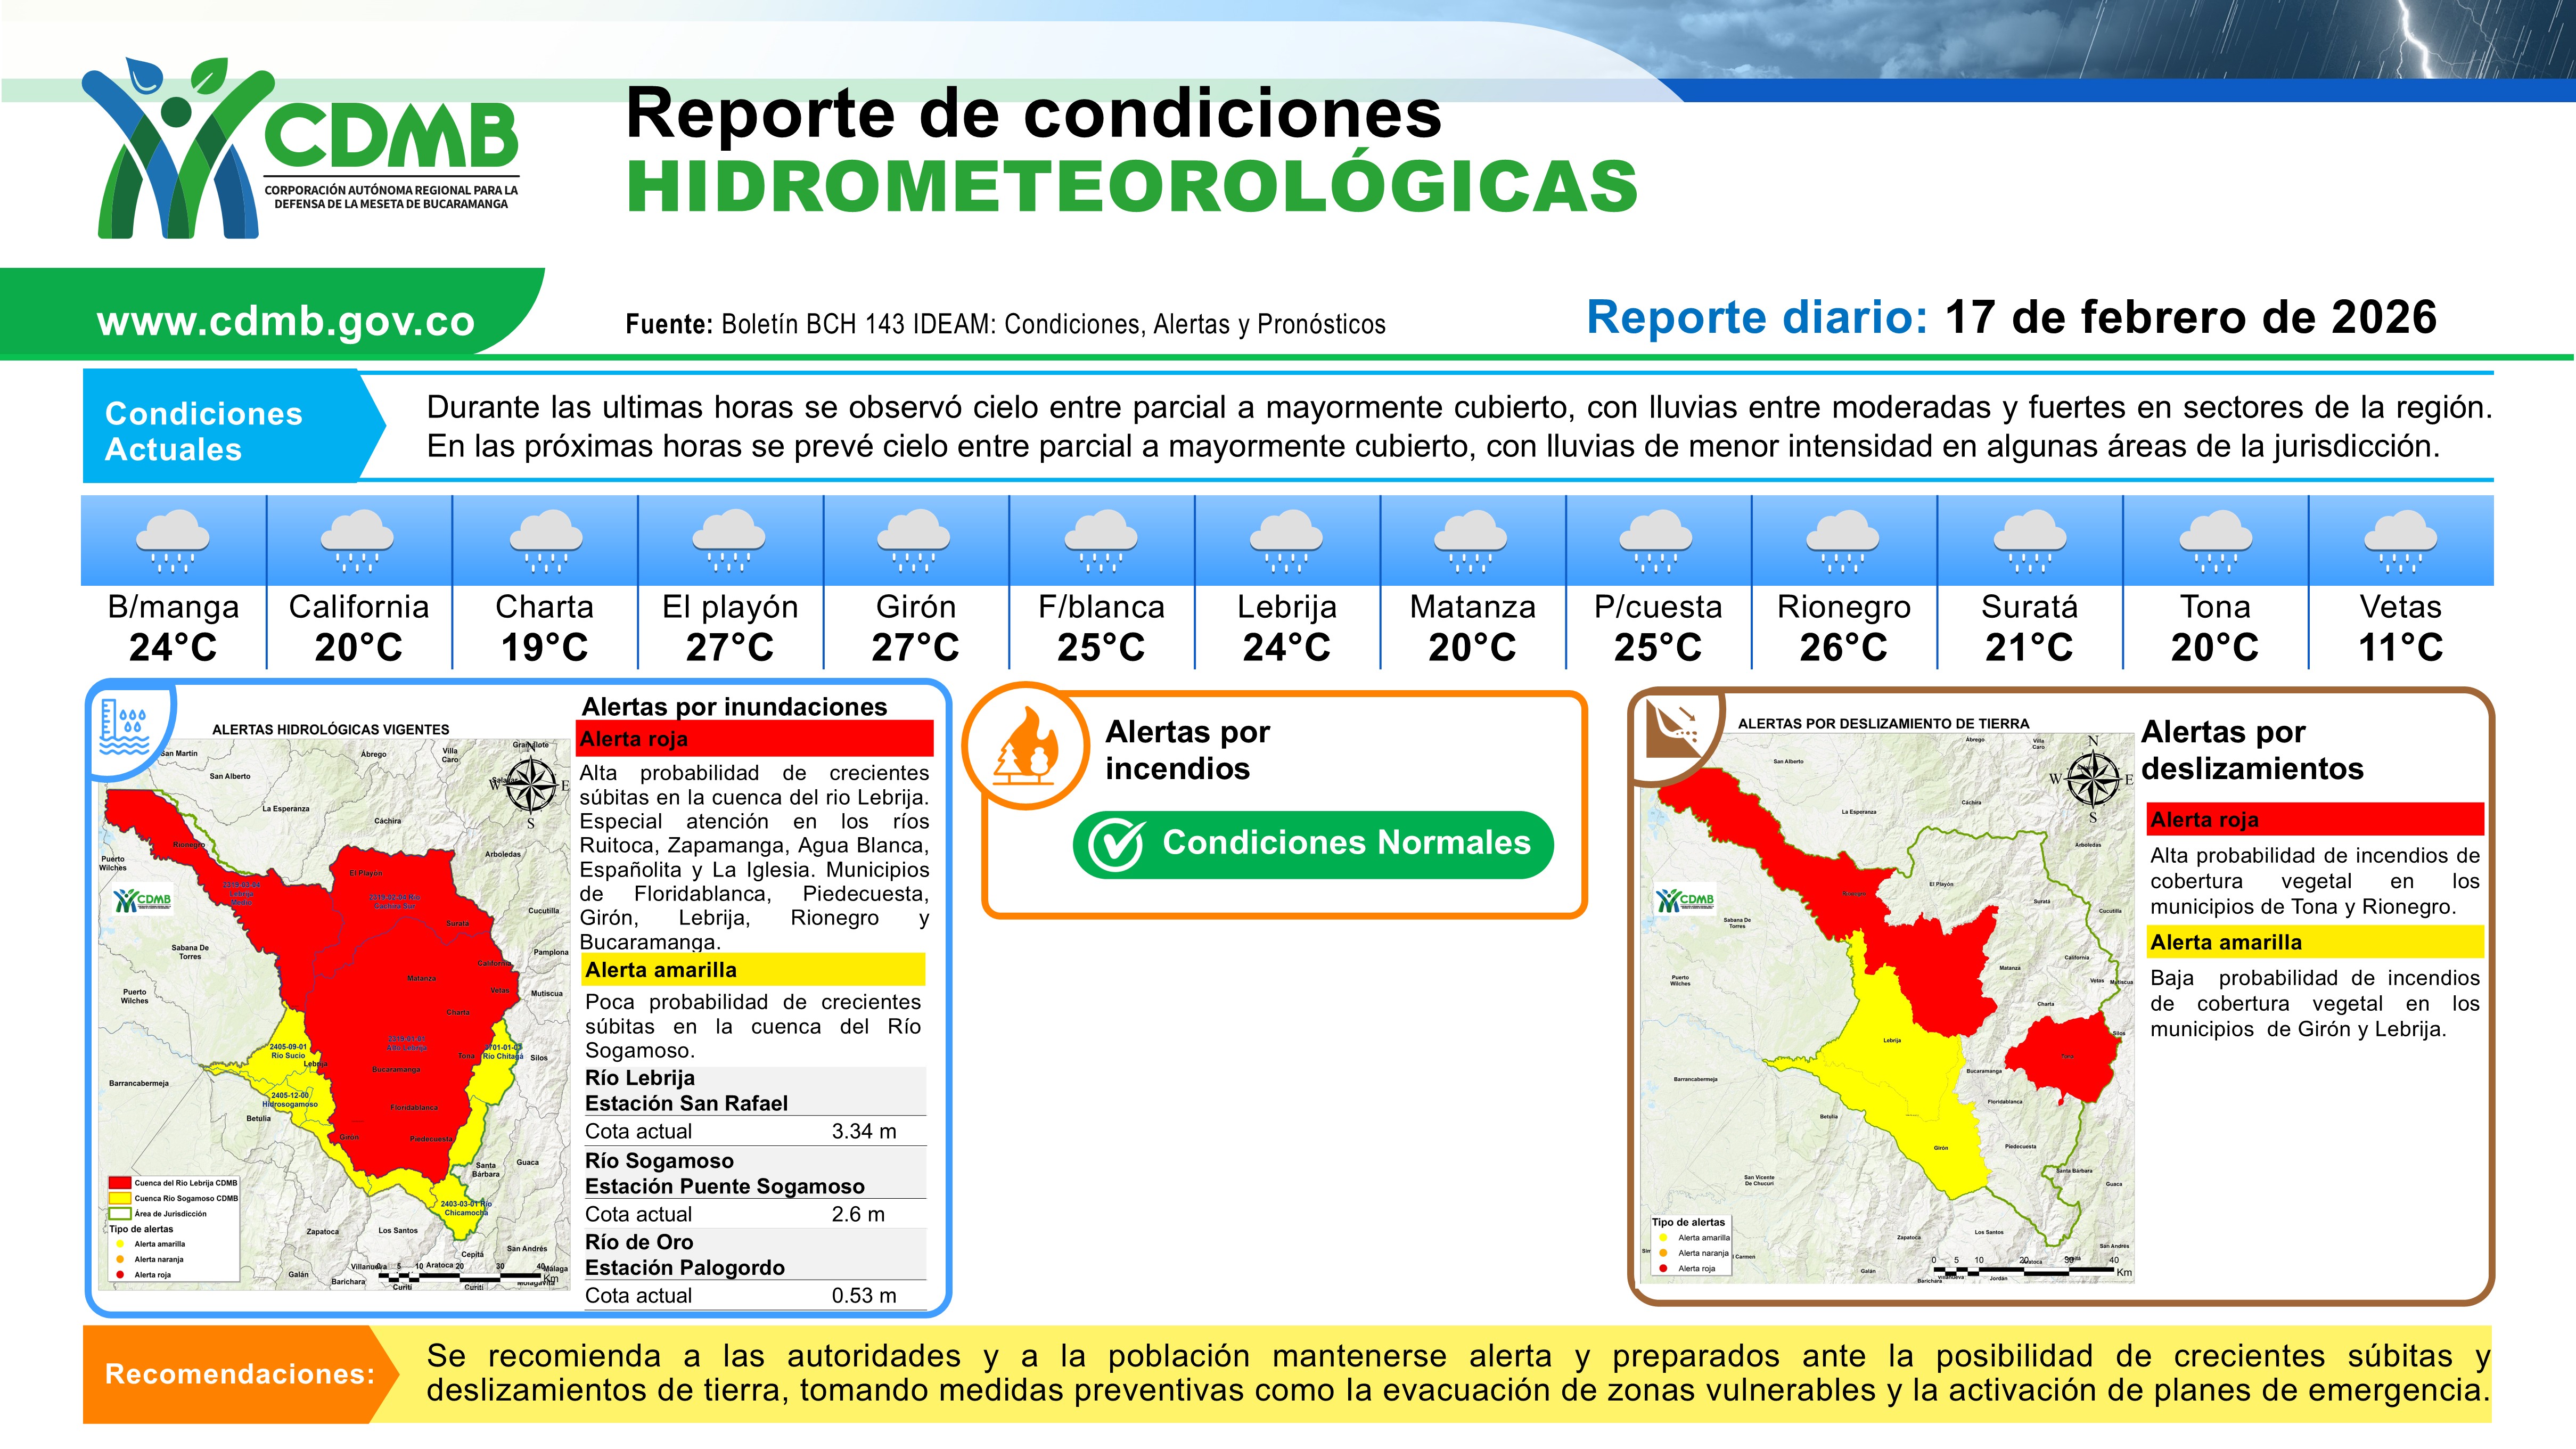Click the compass rose on hydrological alerts map
This screenshot has height=1449, width=2576.
pos(531,785)
